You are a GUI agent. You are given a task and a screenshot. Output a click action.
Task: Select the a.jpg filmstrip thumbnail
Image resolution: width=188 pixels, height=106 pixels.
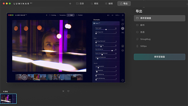(x=8, y=99)
